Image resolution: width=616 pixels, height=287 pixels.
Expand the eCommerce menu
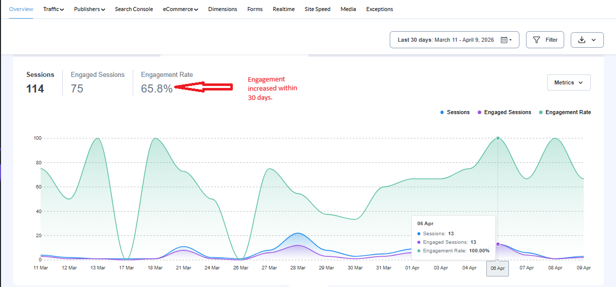(181, 9)
